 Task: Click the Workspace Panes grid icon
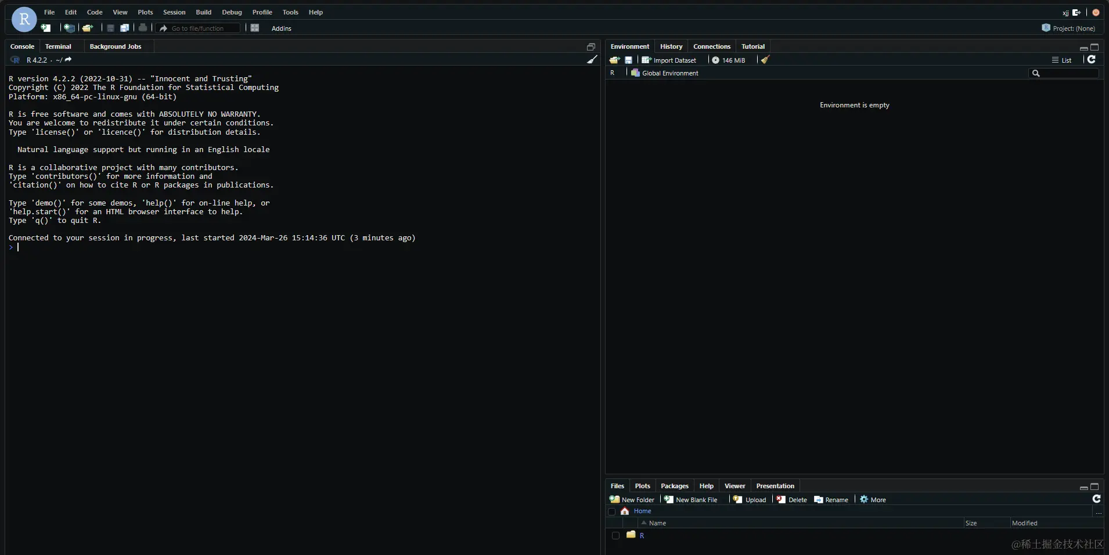coord(254,28)
